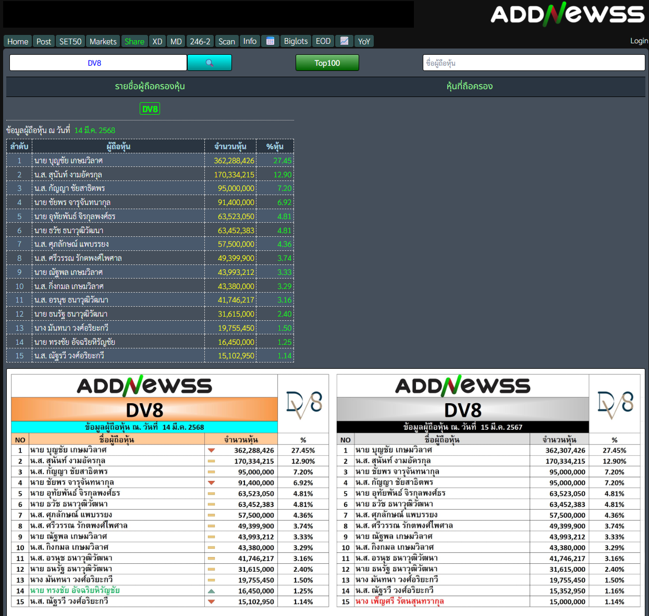
Task: Click share count 170,334,215 in the dark table
Action: click(x=234, y=175)
